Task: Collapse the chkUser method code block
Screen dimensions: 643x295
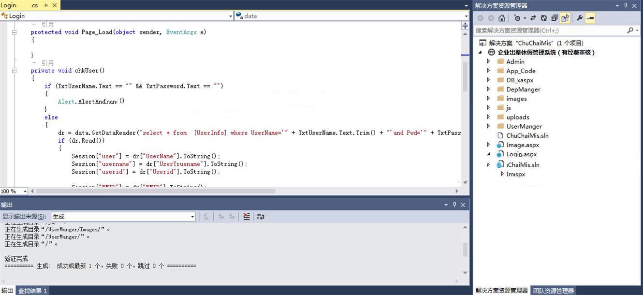Action: [14, 71]
